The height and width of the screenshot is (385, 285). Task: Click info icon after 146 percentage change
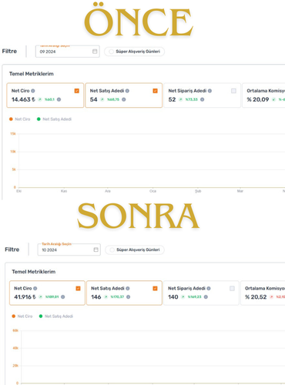(x=128, y=297)
